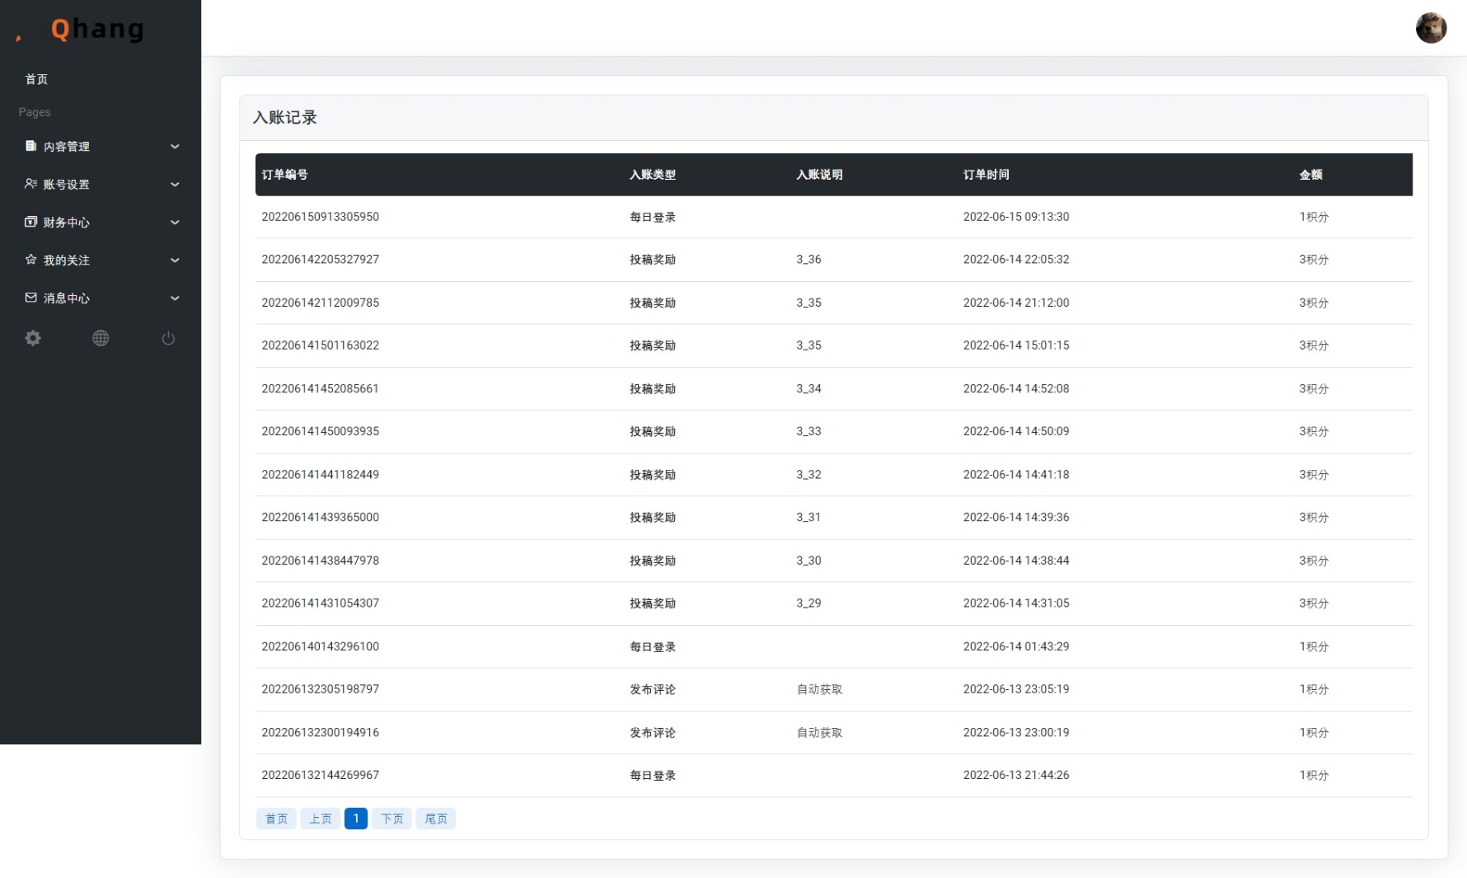Click timestamp 2022-06-15 09:13:30
This screenshot has width=1467, height=878.
pos(1016,217)
